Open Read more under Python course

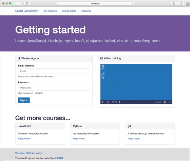coord(79,139)
